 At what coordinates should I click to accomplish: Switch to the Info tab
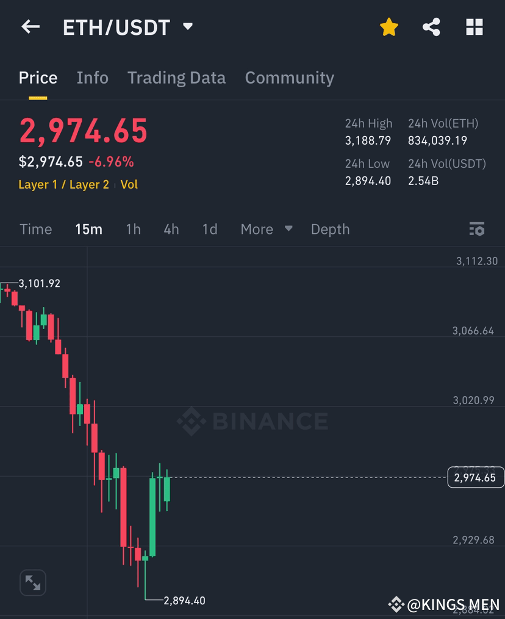pyautogui.click(x=92, y=78)
